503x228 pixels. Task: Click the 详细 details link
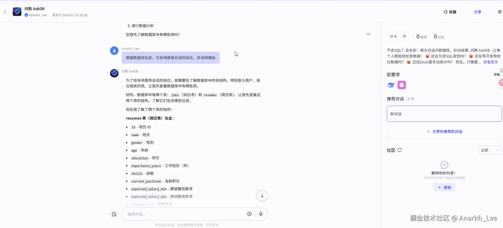tap(496, 75)
